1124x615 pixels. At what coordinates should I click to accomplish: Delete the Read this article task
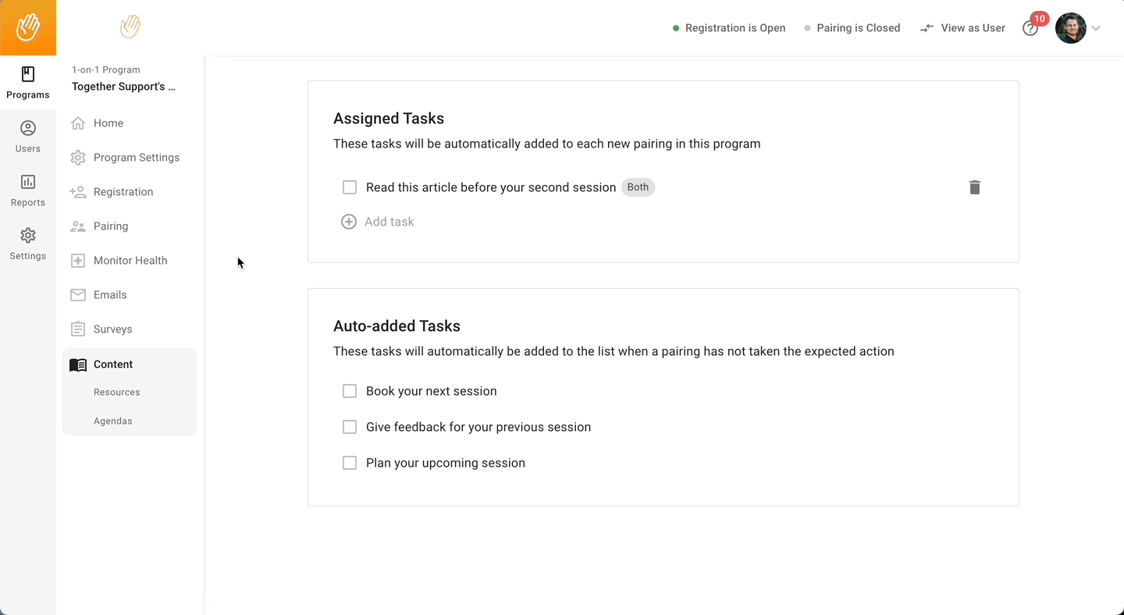click(975, 187)
